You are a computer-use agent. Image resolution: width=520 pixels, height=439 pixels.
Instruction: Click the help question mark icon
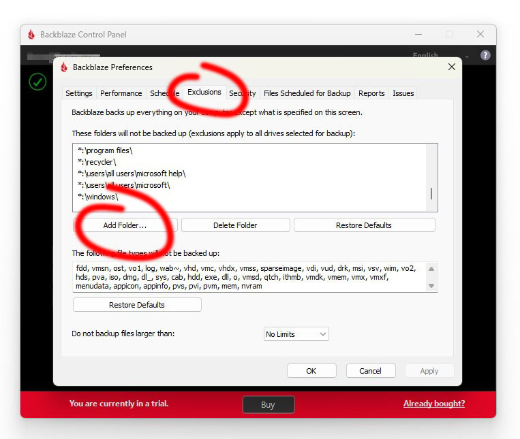[485, 56]
